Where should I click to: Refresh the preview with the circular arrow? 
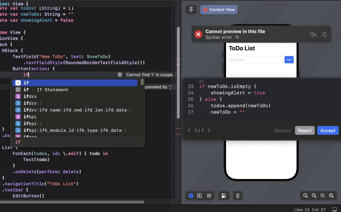(325, 34)
